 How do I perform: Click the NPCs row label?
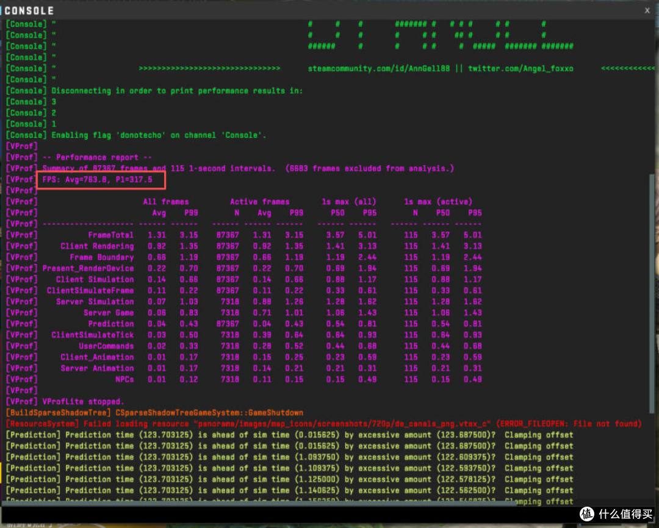click(124, 380)
